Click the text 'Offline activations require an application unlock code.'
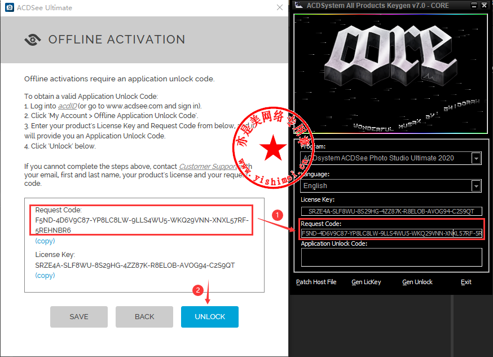This screenshot has height=357, width=493. click(x=120, y=79)
